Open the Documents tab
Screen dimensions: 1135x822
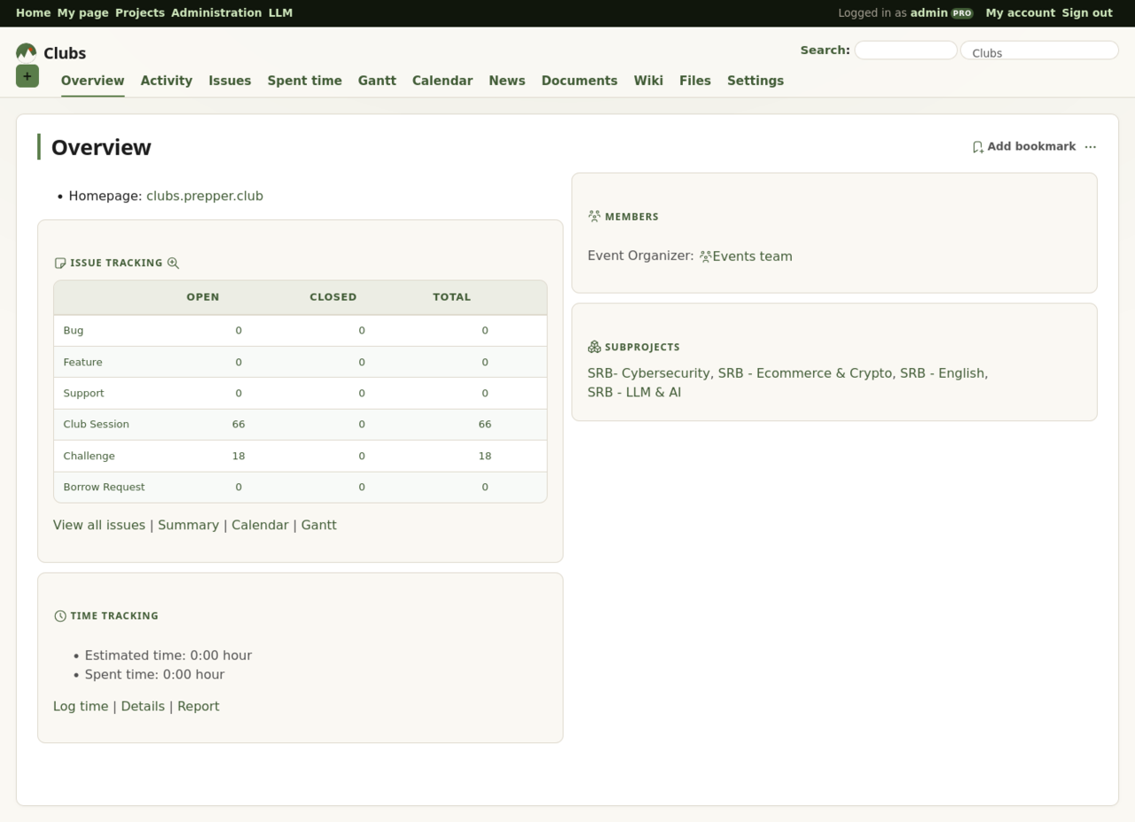[x=580, y=81]
